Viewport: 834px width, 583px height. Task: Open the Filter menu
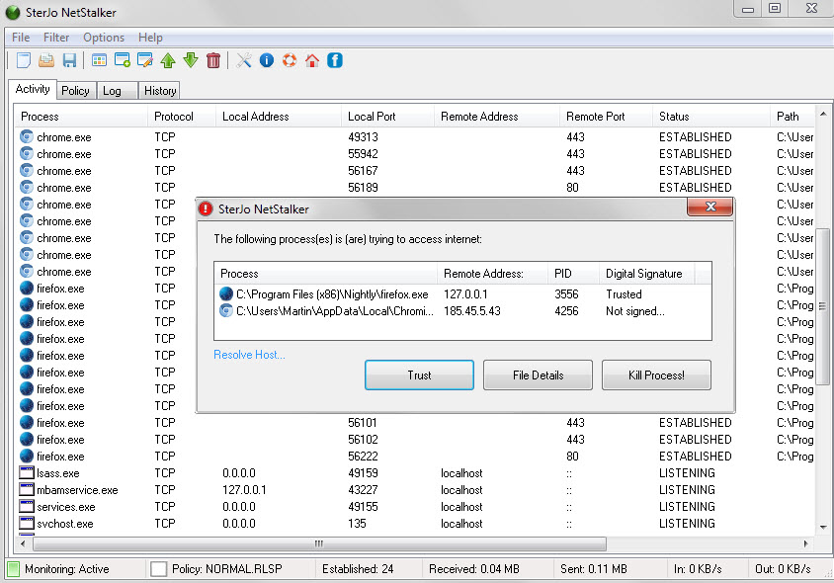click(x=56, y=38)
